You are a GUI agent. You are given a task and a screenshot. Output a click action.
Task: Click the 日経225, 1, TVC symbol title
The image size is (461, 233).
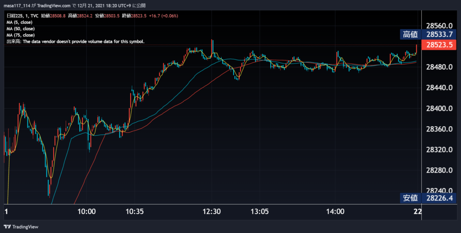coord(23,16)
